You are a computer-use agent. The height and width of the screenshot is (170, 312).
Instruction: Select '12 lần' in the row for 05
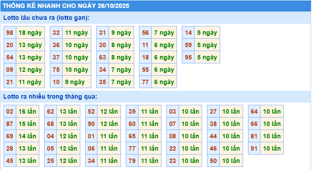(68, 148)
